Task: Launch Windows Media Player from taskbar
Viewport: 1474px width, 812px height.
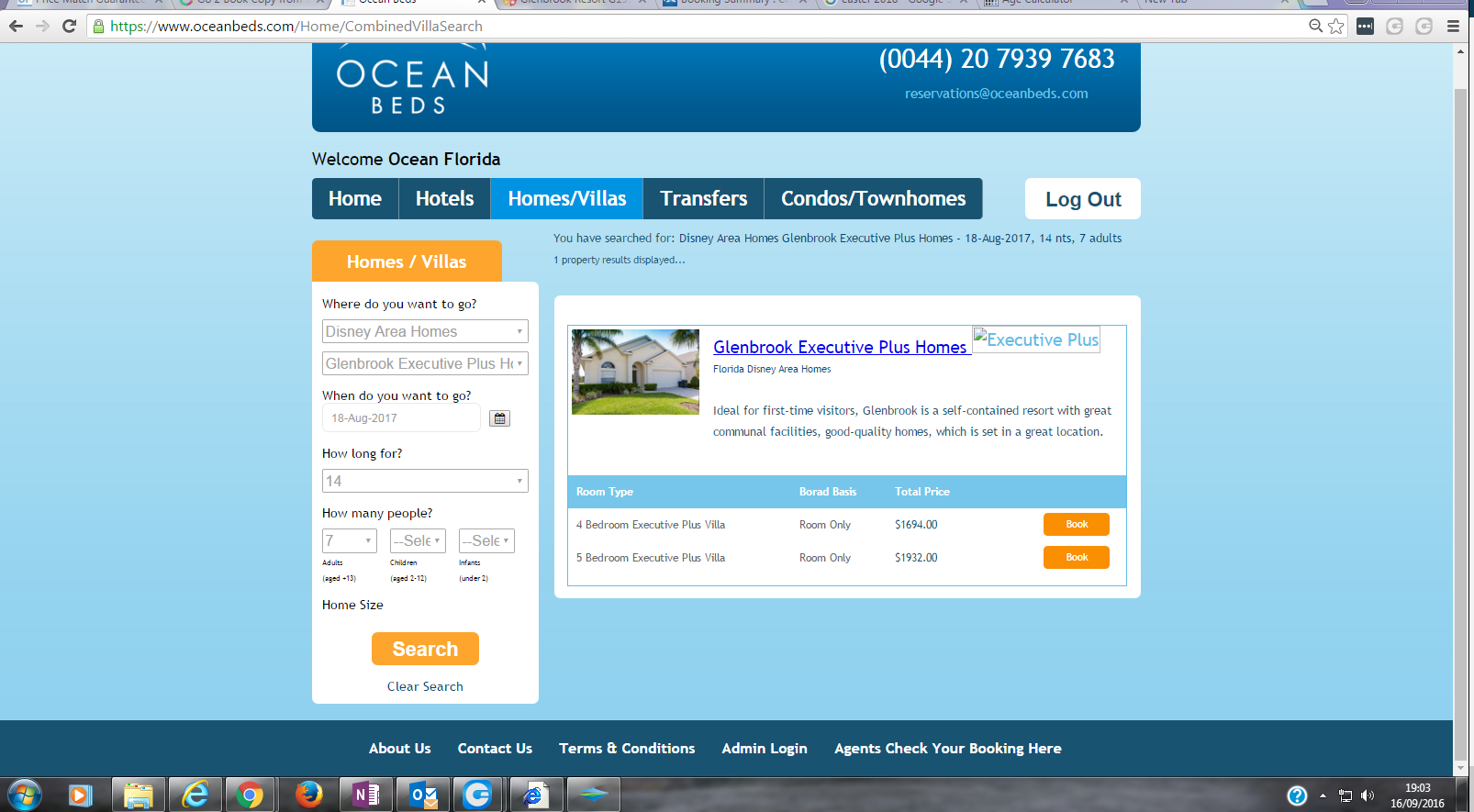Action: pyautogui.click(x=81, y=795)
